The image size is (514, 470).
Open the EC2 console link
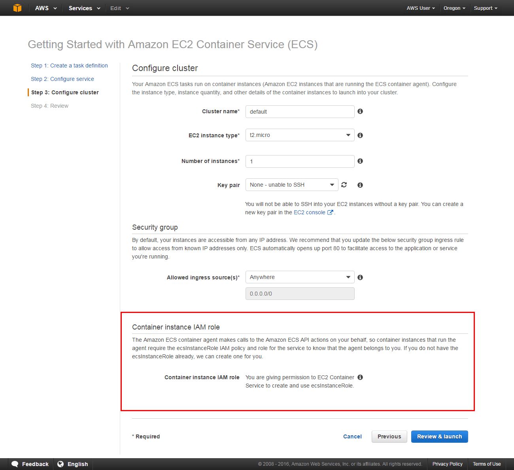(x=310, y=212)
